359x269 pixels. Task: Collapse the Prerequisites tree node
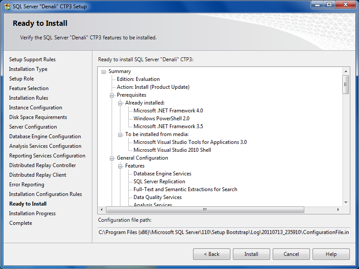coord(112,95)
